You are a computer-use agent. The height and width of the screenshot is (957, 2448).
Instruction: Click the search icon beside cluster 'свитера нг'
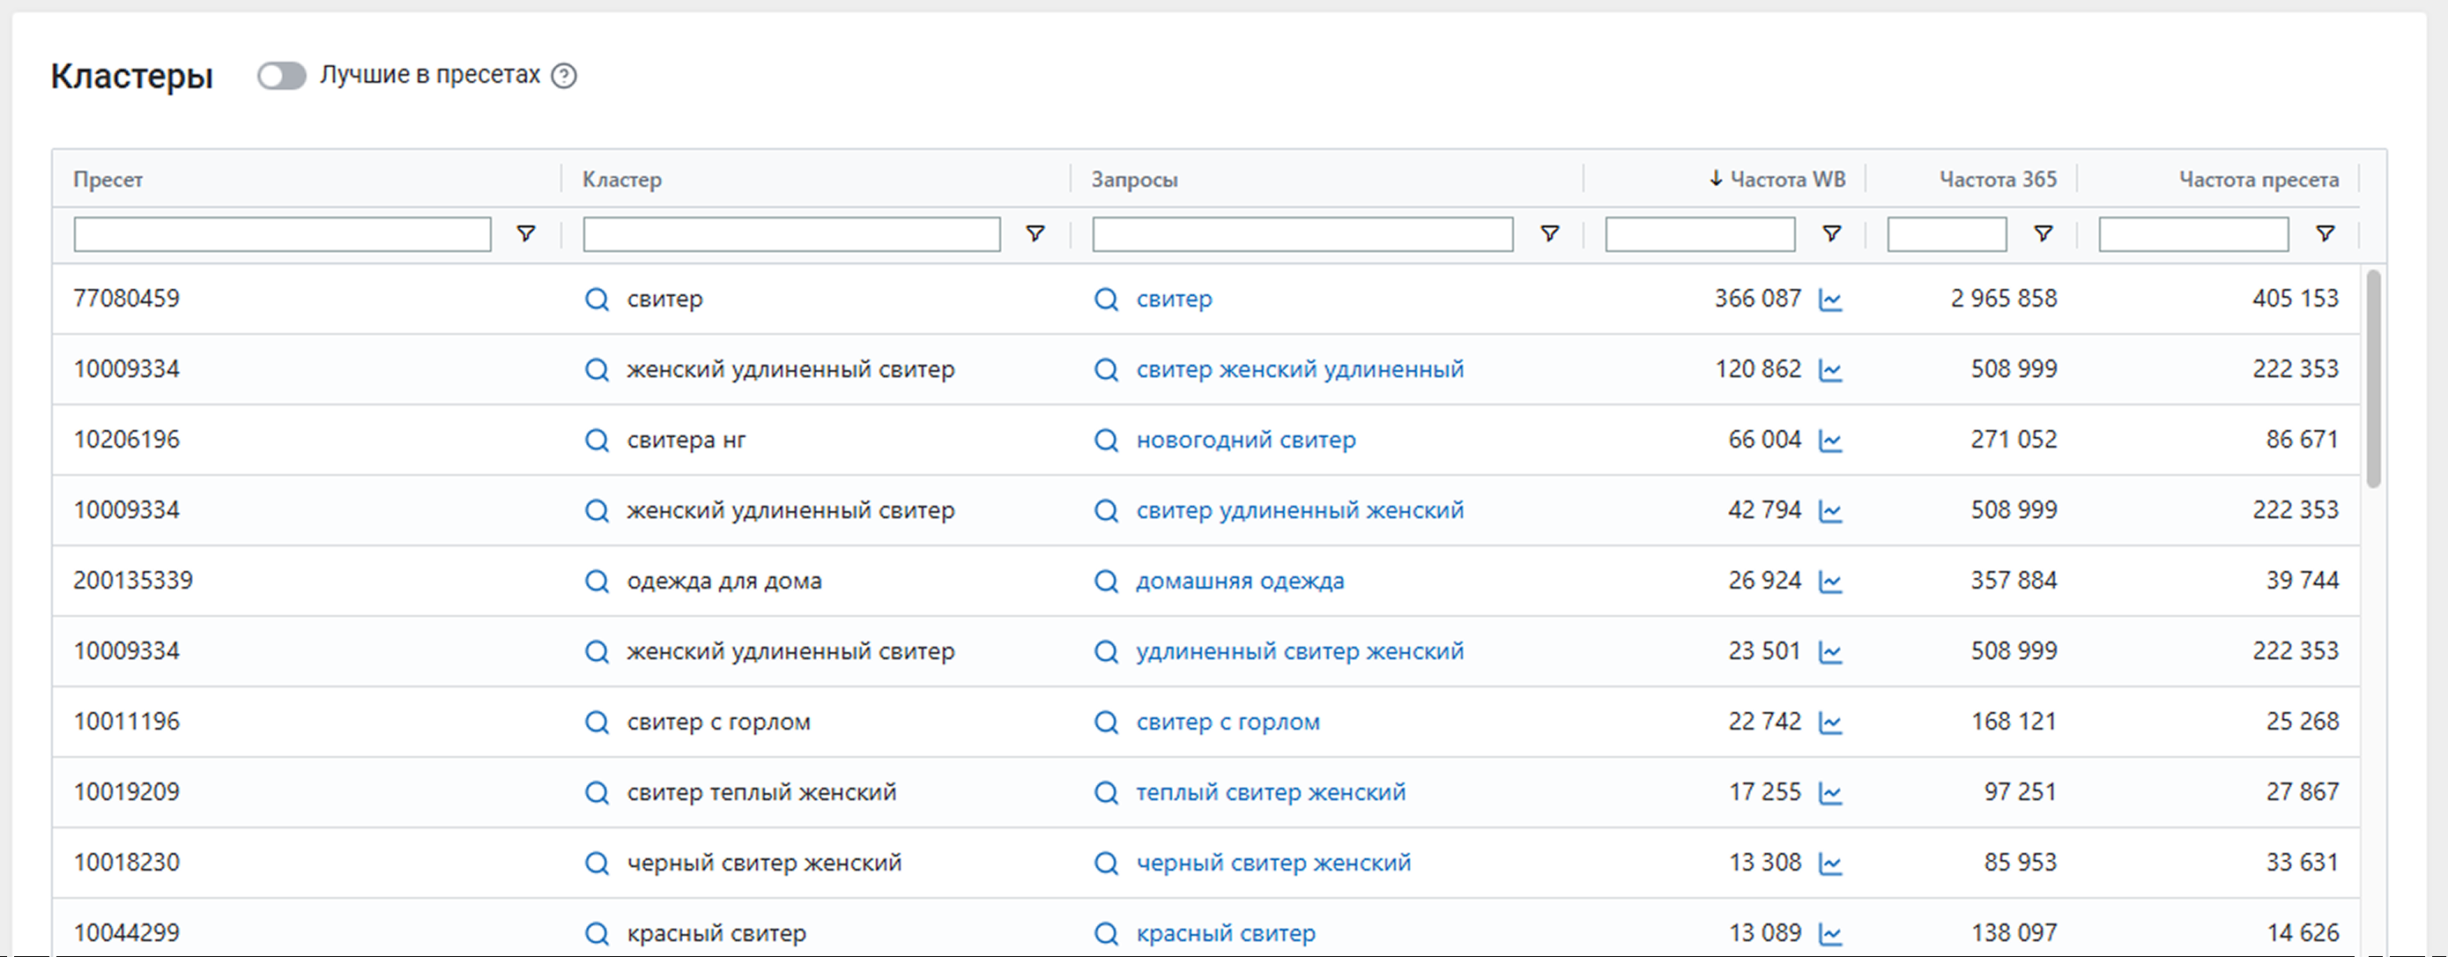(597, 440)
